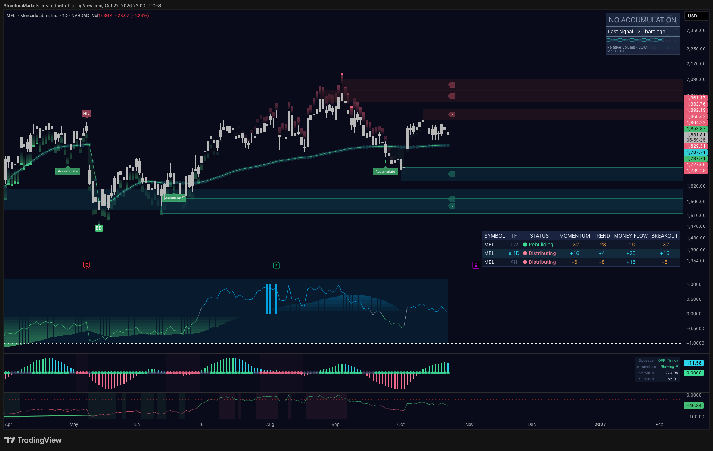The height and width of the screenshot is (451, 713).
Task: Click the BB width 274.95 value
Action: click(x=672, y=373)
